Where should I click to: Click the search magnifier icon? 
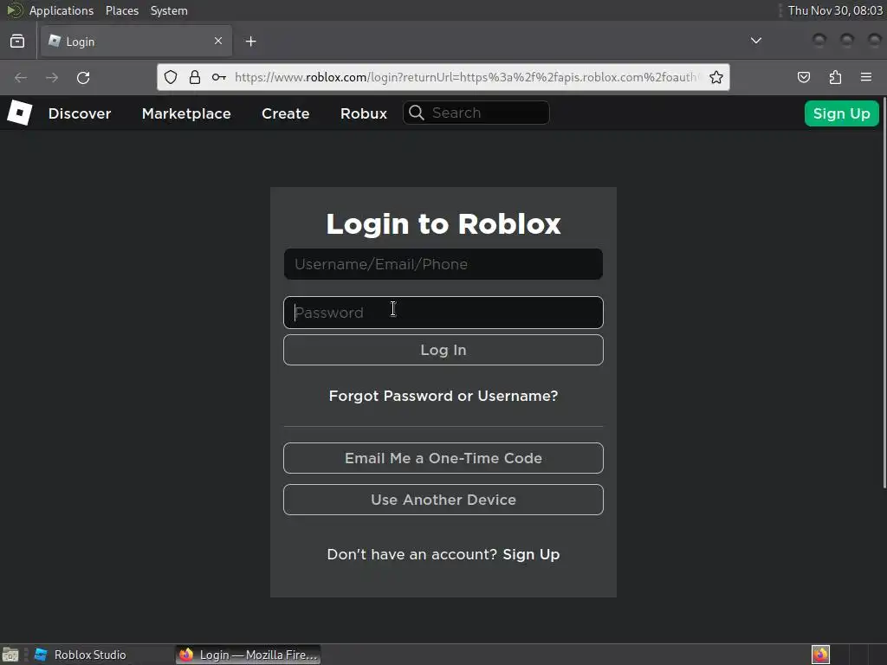(417, 113)
